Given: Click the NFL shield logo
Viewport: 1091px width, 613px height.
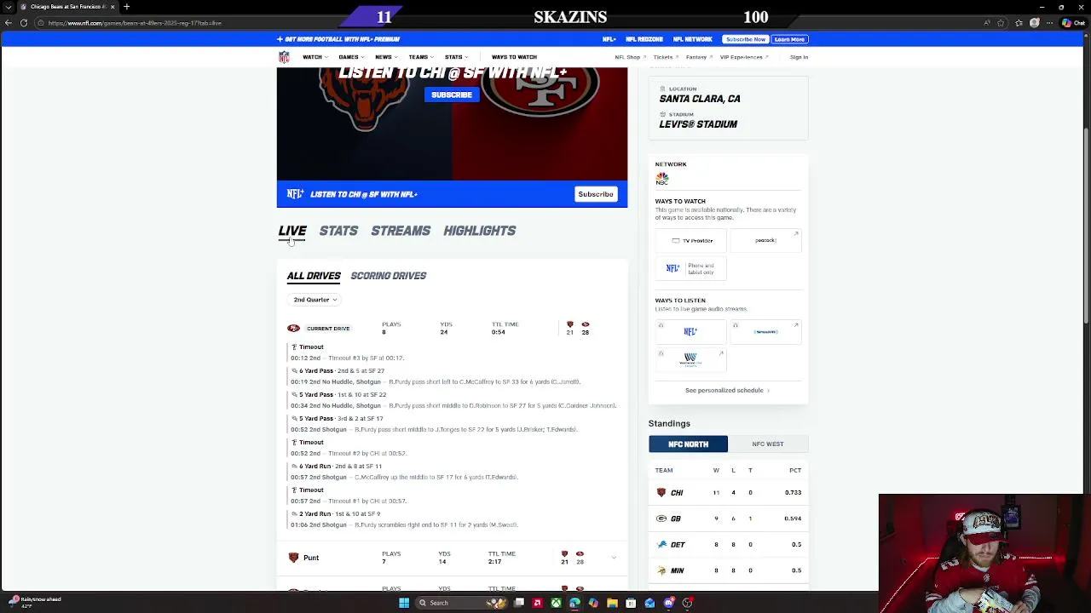Looking at the screenshot, I should point(284,57).
